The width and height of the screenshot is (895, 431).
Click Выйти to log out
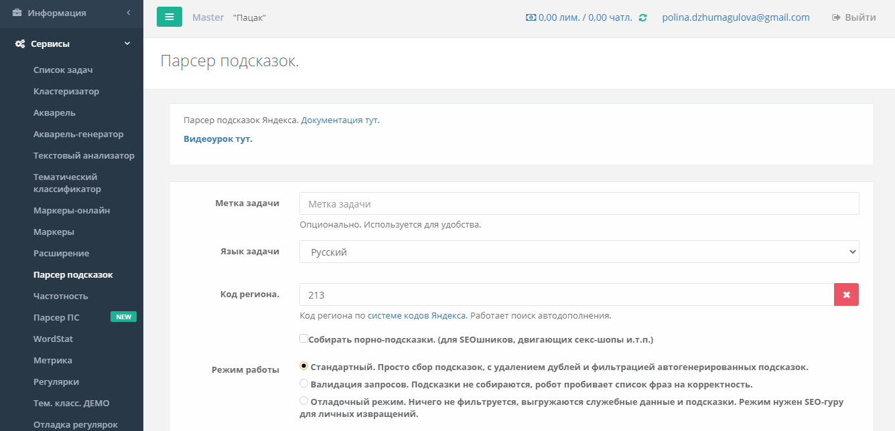(860, 18)
